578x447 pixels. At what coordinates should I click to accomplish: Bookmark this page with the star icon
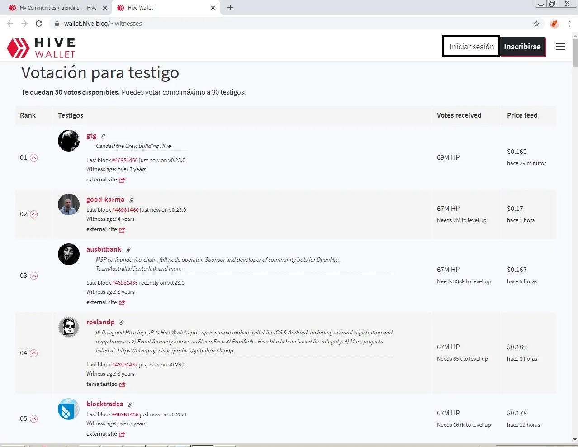pos(536,24)
